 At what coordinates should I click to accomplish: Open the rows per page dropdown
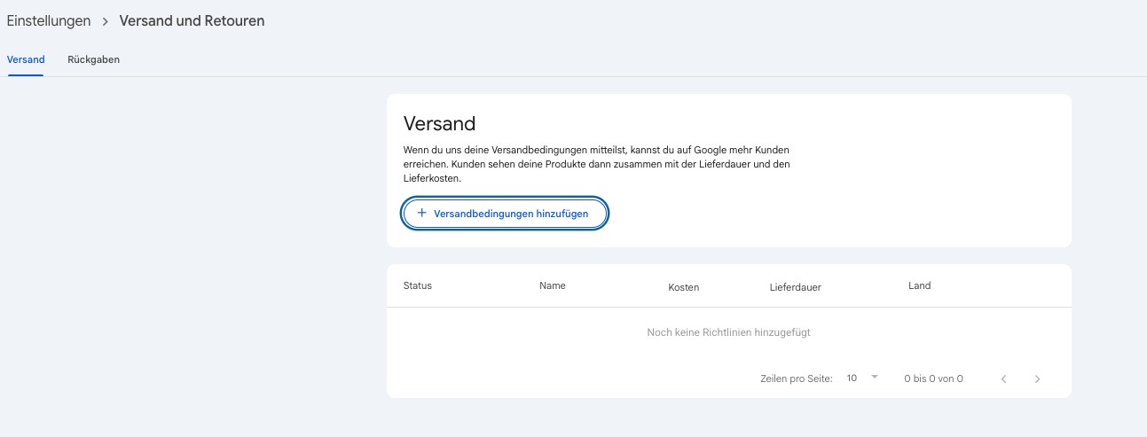pyautogui.click(x=862, y=378)
